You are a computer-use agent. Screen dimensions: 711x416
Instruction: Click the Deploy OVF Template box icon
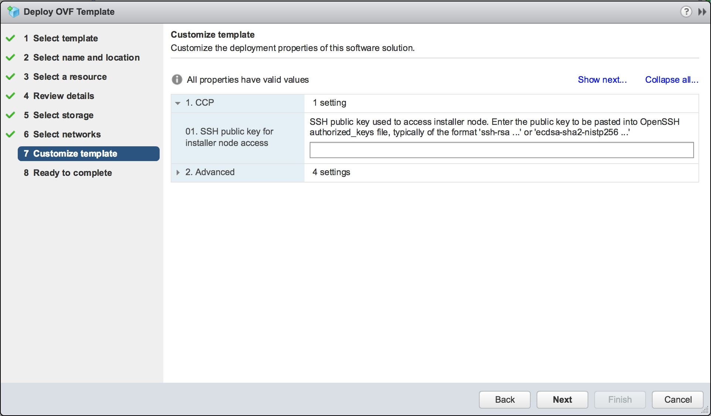pos(13,11)
